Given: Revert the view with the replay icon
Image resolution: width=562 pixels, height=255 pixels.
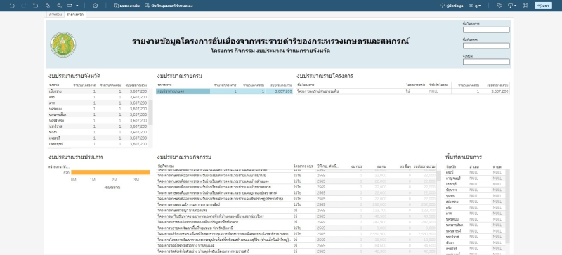Looking at the screenshot, I should [35, 6].
